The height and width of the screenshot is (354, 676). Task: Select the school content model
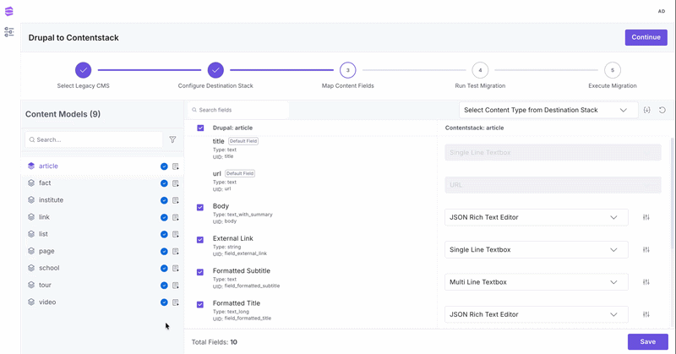49,268
